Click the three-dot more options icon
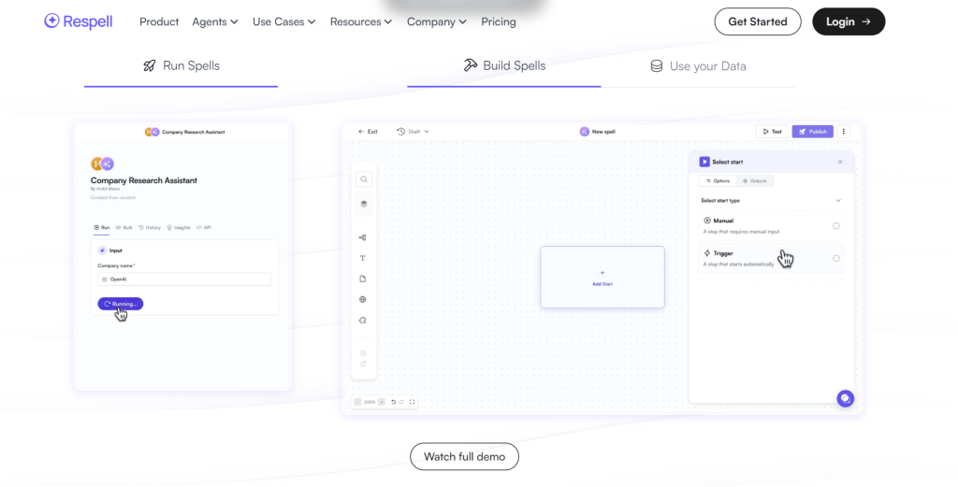The width and height of the screenshot is (958, 487). (x=843, y=132)
